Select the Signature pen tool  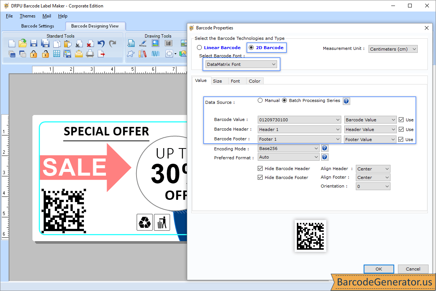(143, 43)
